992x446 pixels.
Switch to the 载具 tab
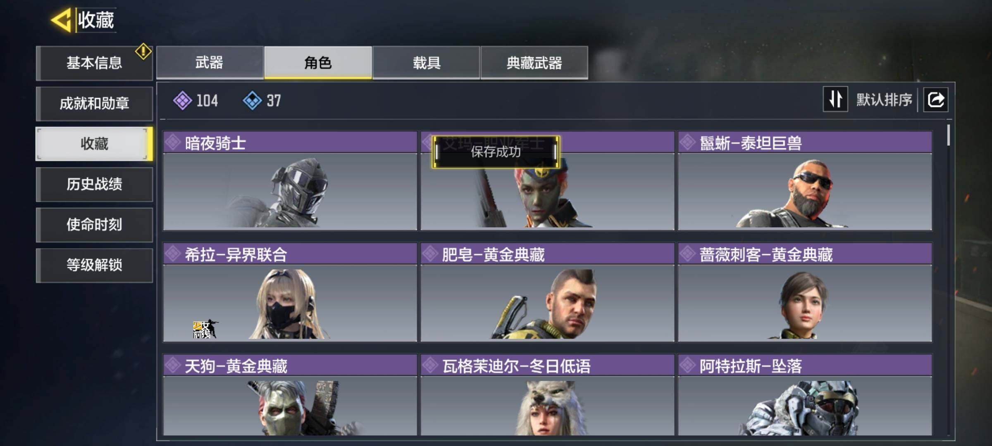point(426,62)
